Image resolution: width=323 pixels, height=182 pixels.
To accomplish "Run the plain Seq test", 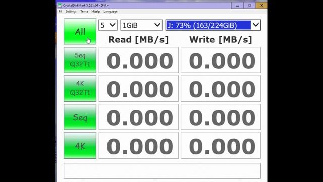I will (x=80, y=117).
